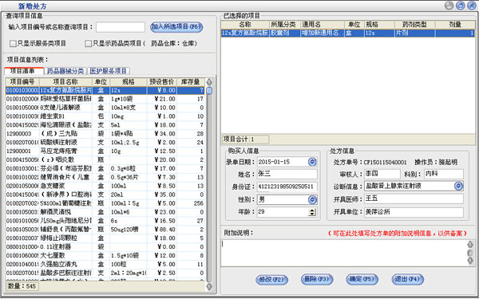
Task: Click 确定(F5) button
Action: pos(362,280)
